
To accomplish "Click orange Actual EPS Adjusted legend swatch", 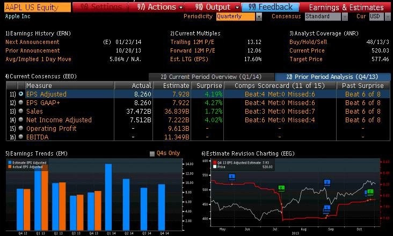I will 10,167.
